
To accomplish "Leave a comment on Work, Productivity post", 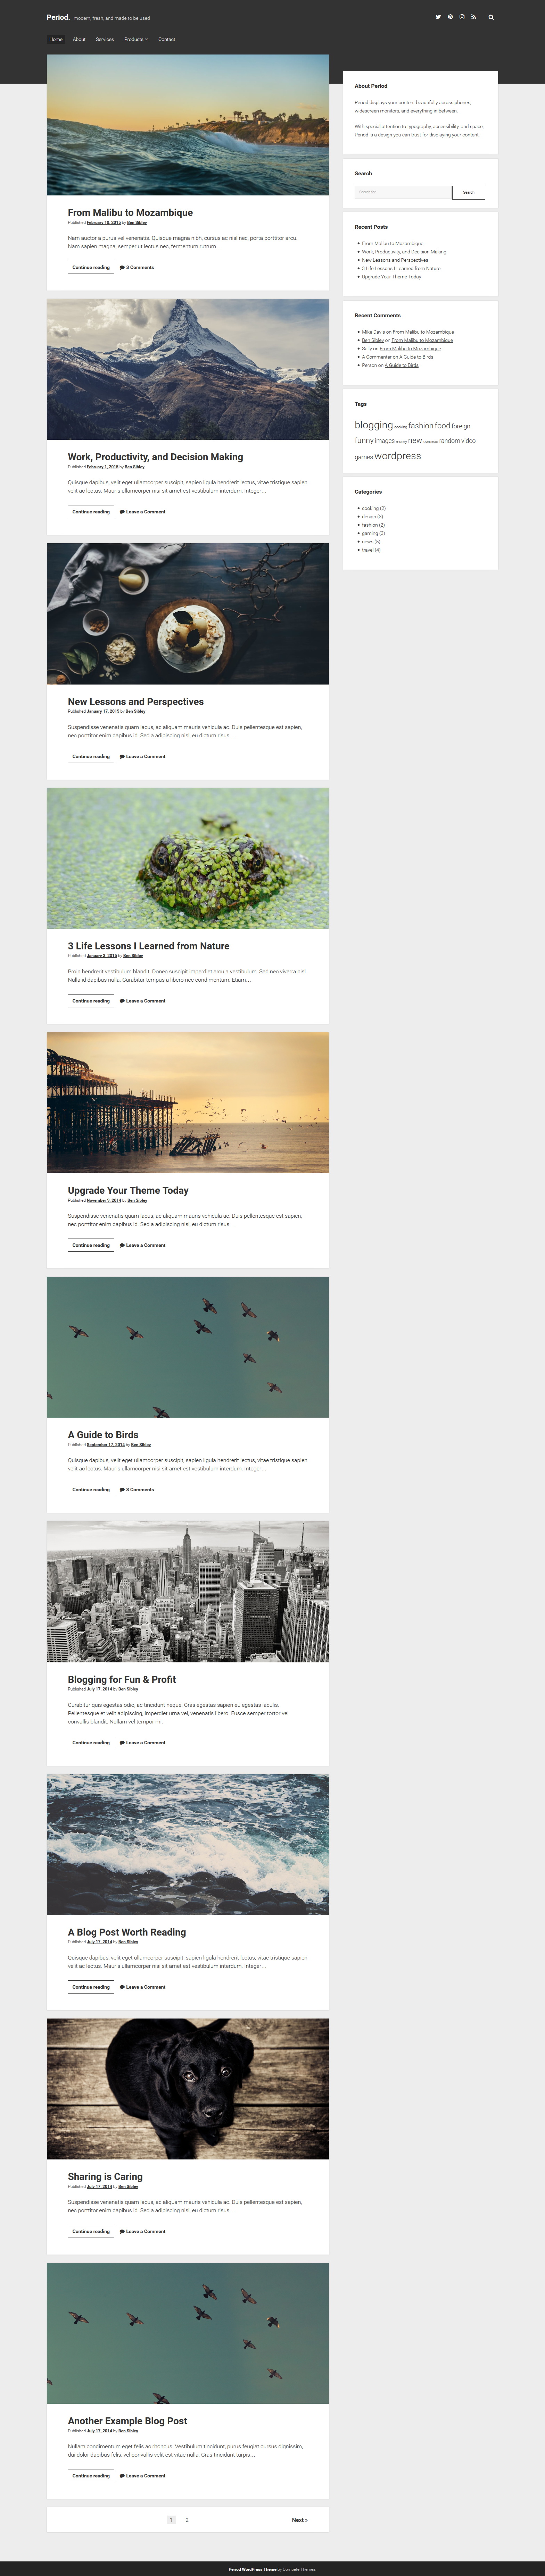I will tap(143, 512).
